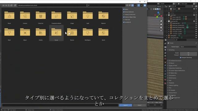Uncheck Instance Object Data option
Screen dimensions: 198x111
coord(124,17)
